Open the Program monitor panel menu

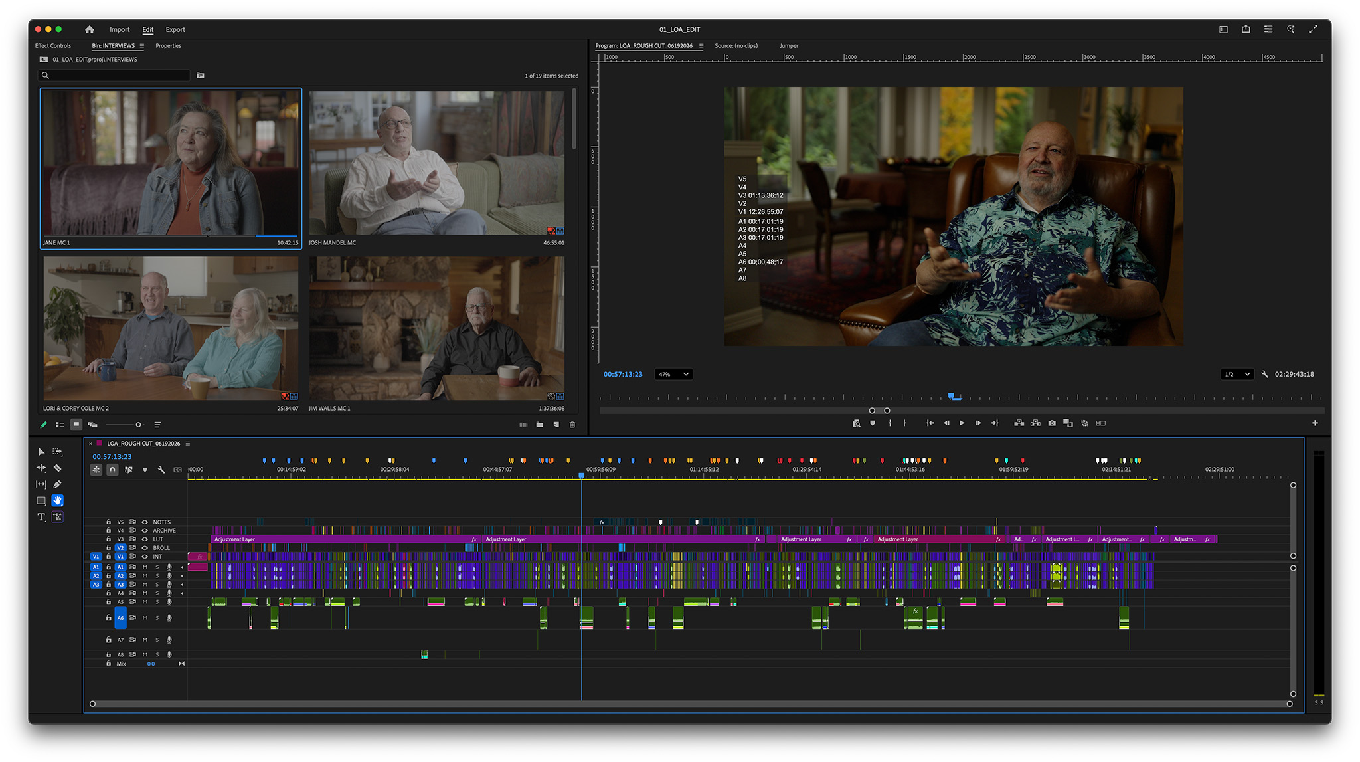pyautogui.click(x=701, y=46)
